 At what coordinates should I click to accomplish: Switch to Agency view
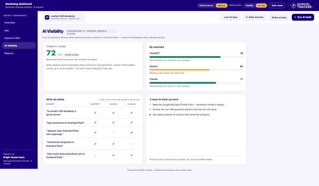point(221,6)
